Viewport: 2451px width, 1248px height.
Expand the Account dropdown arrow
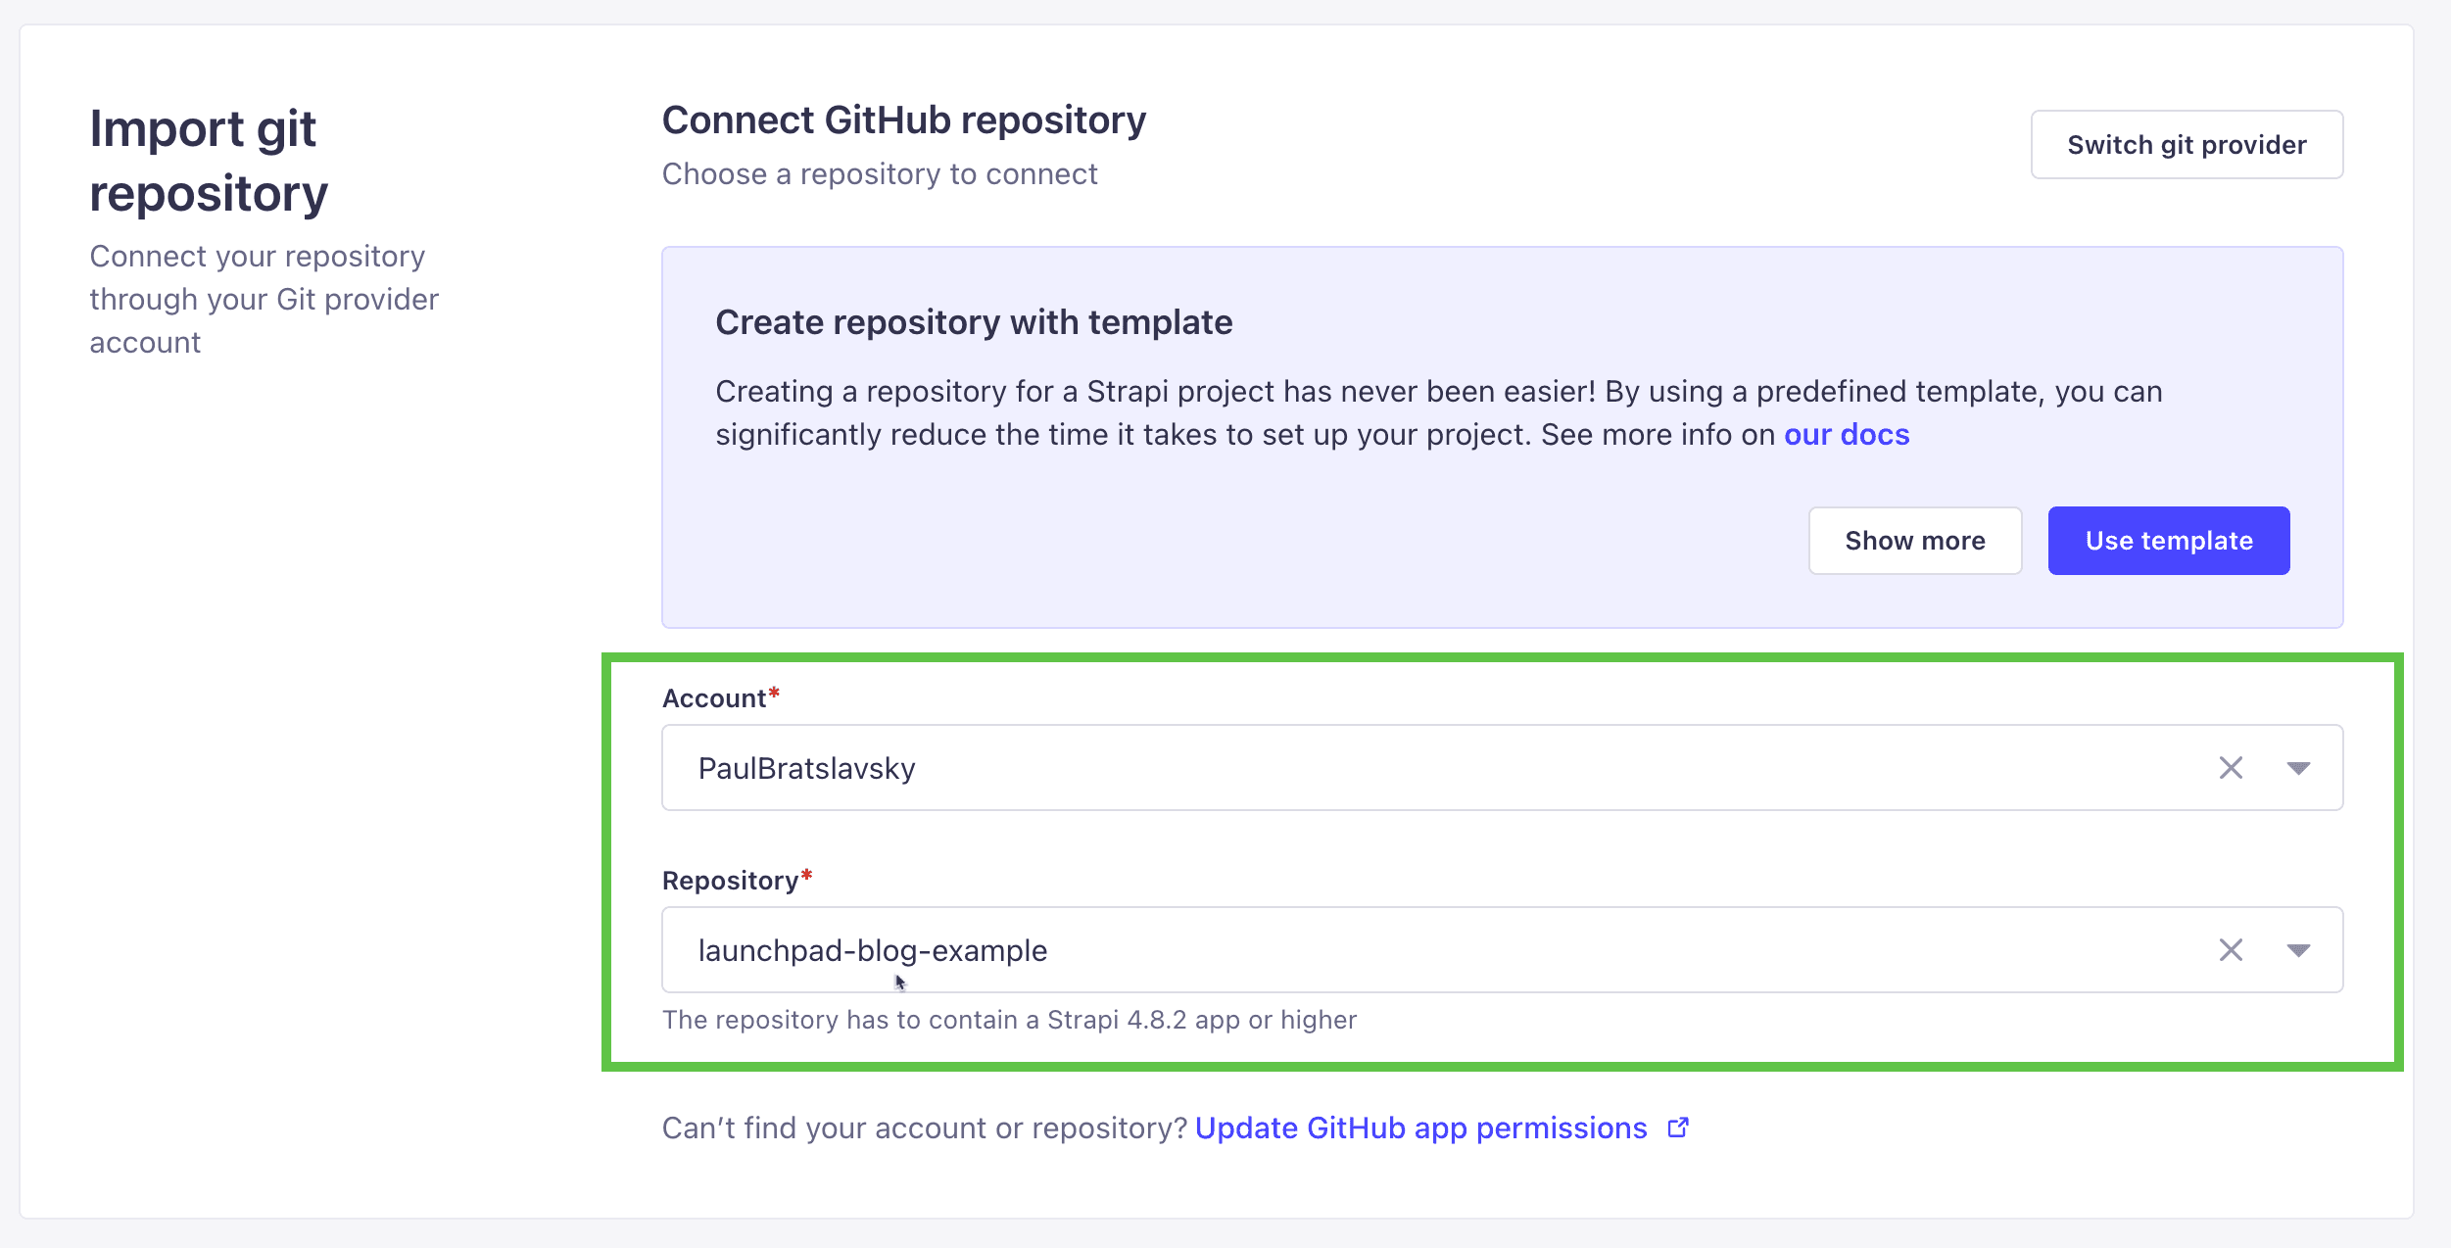(x=2298, y=768)
